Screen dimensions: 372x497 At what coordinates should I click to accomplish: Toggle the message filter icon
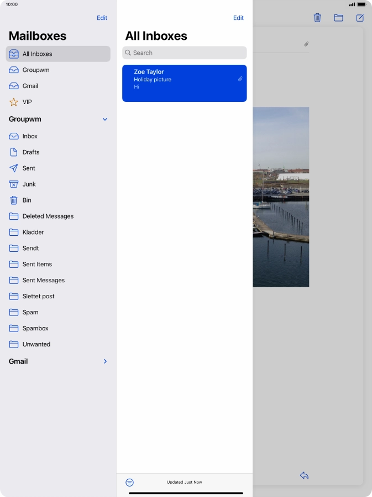pos(129,483)
